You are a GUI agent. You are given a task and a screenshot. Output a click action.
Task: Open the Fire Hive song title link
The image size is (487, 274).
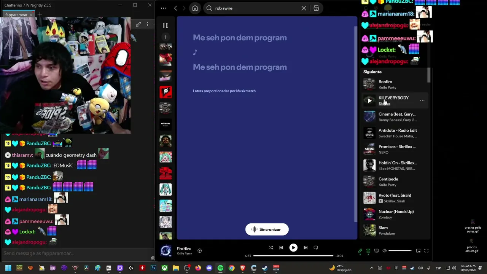[184, 249]
